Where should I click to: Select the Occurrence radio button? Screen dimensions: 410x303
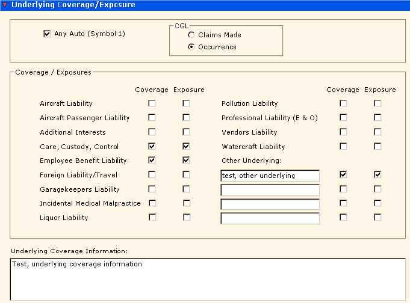point(191,47)
